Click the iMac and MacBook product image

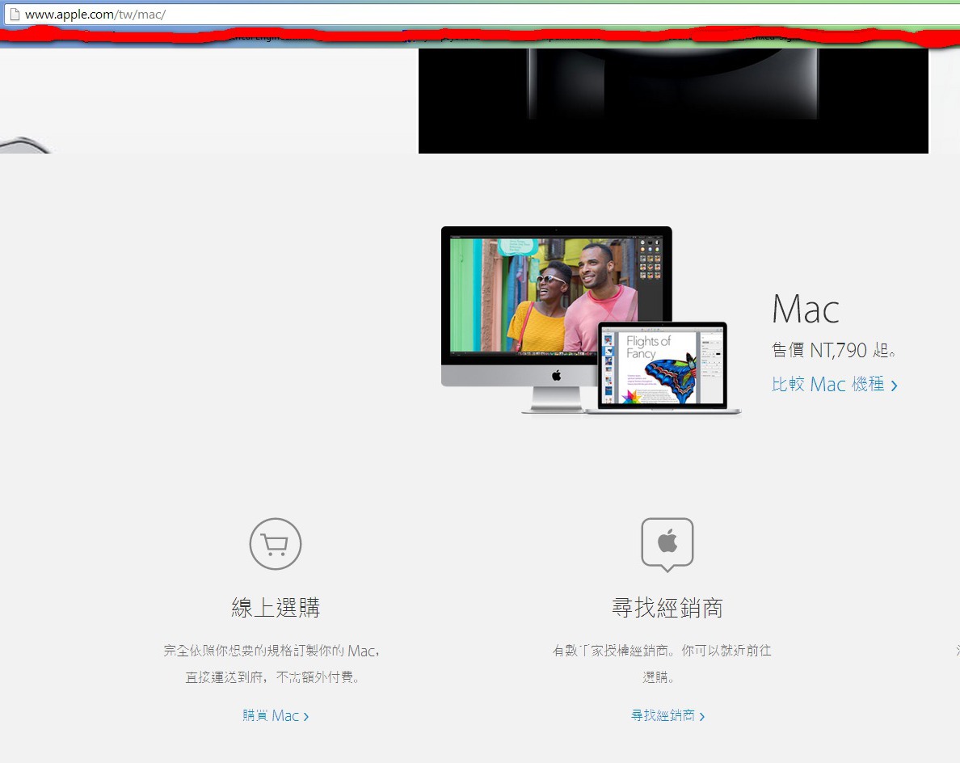click(x=591, y=320)
